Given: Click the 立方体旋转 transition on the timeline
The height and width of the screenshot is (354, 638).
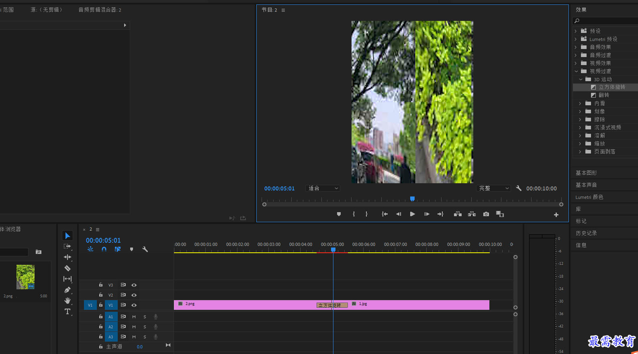Looking at the screenshot, I should (x=332, y=305).
